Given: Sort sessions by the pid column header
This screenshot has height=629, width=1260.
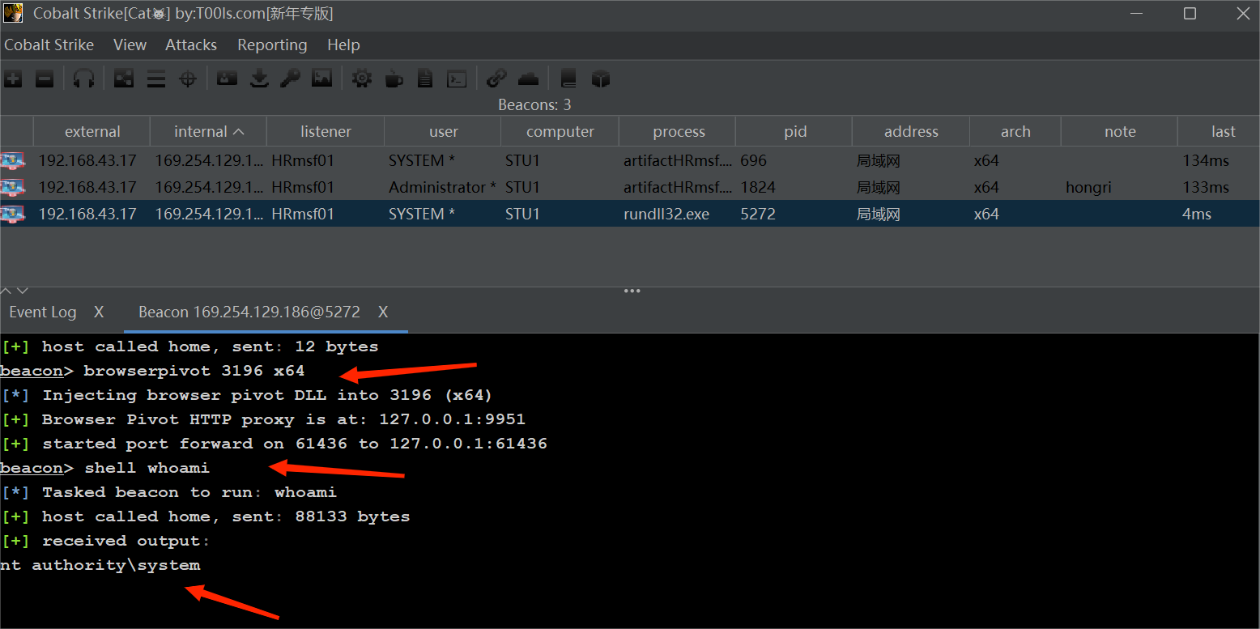Looking at the screenshot, I should click(794, 132).
